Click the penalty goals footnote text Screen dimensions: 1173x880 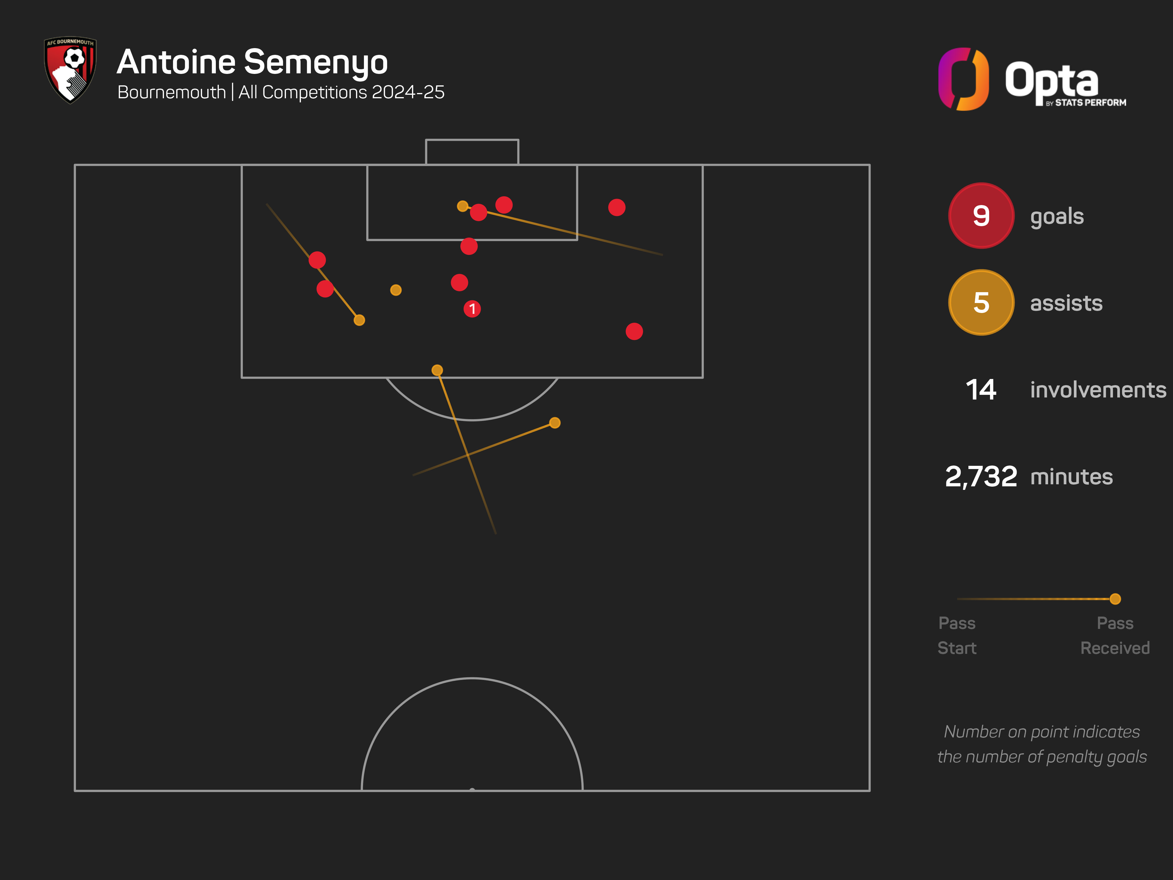click(x=1042, y=744)
